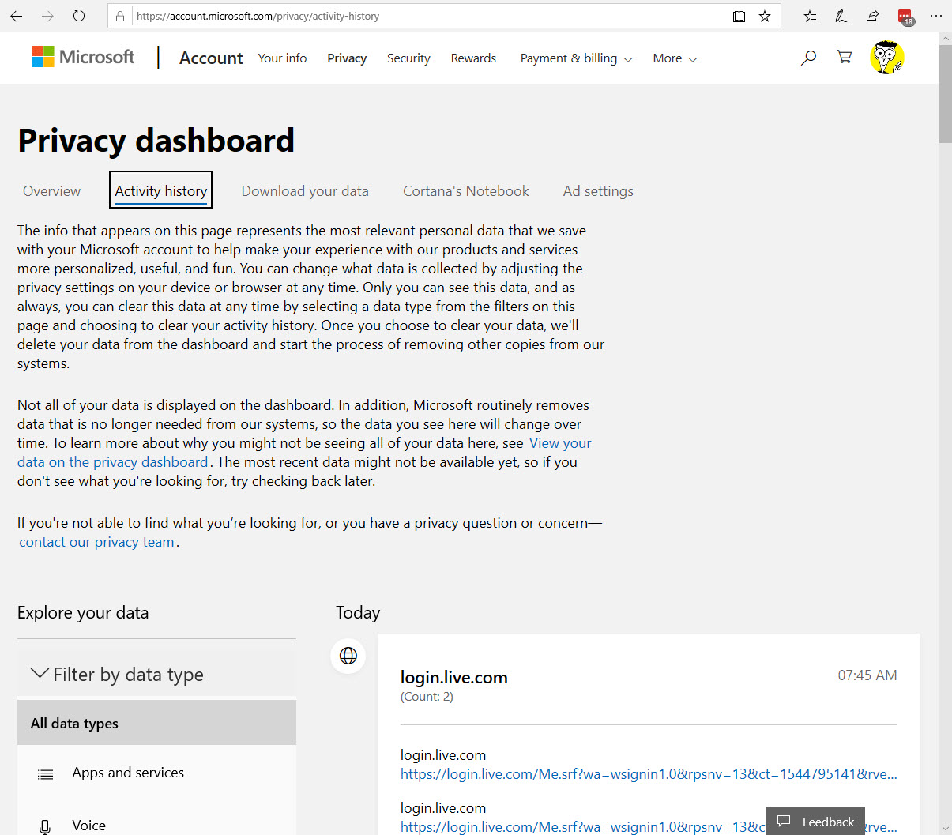The height and width of the screenshot is (835, 952).
Task: Expand the Payment & billing dropdown
Action: click(576, 58)
